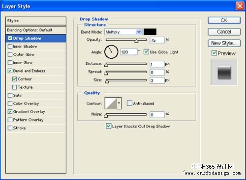
Task: Enable the Anti-aliased checkbox
Action: (x=129, y=103)
